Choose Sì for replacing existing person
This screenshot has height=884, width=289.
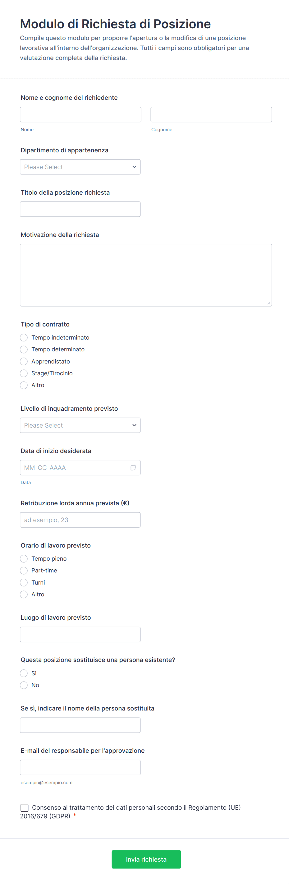24,673
